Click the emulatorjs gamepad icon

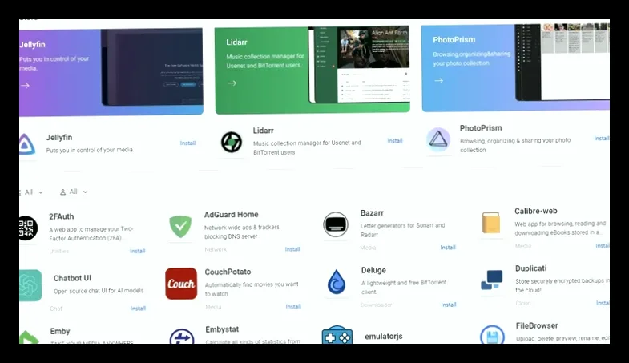tap(337, 335)
